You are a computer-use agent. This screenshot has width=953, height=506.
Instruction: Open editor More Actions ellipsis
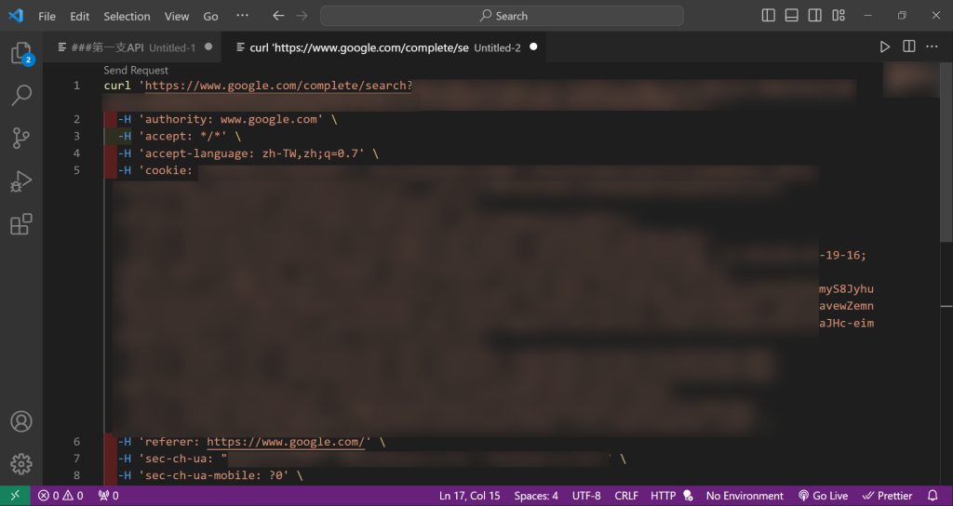point(932,47)
